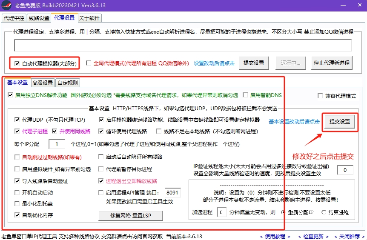The width and height of the screenshot is (367, 240).
Task: Click the 检查更新 link
Action: pyautogui.click(x=313, y=237)
